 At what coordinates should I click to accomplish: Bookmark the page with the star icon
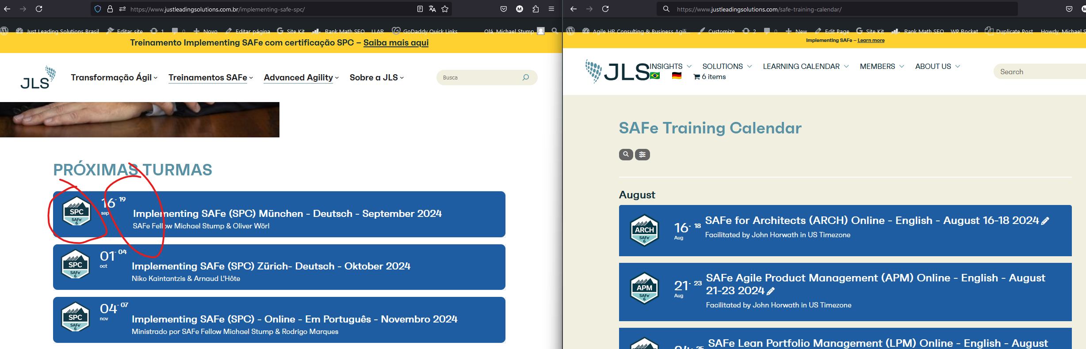445,9
